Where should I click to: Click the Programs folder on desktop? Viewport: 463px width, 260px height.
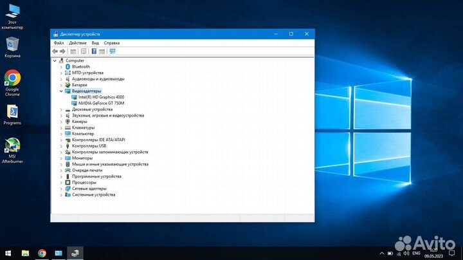coord(12,114)
